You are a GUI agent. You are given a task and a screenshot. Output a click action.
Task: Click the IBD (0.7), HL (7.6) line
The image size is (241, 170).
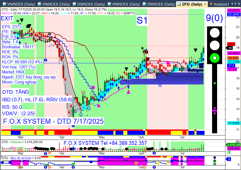(x=37, y=100)
